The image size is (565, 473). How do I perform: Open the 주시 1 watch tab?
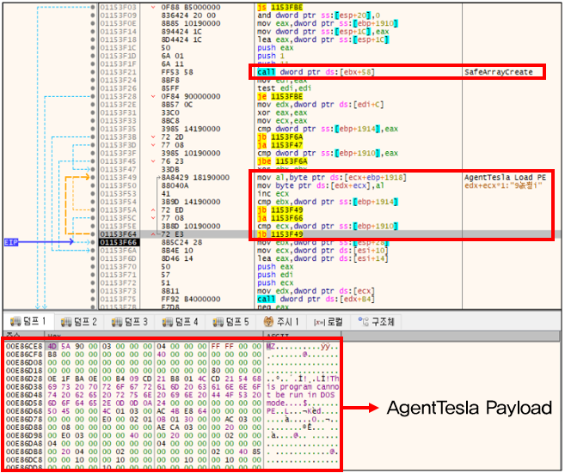281,322
